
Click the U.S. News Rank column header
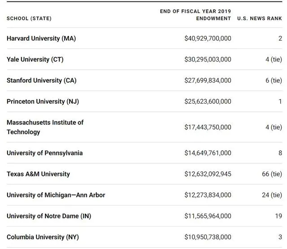click(x=259, y=18)
